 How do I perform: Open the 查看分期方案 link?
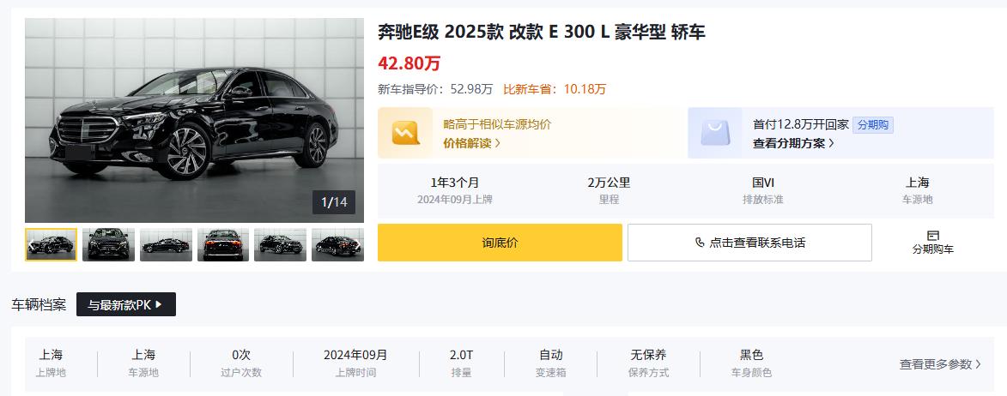[x=793, y=143]
